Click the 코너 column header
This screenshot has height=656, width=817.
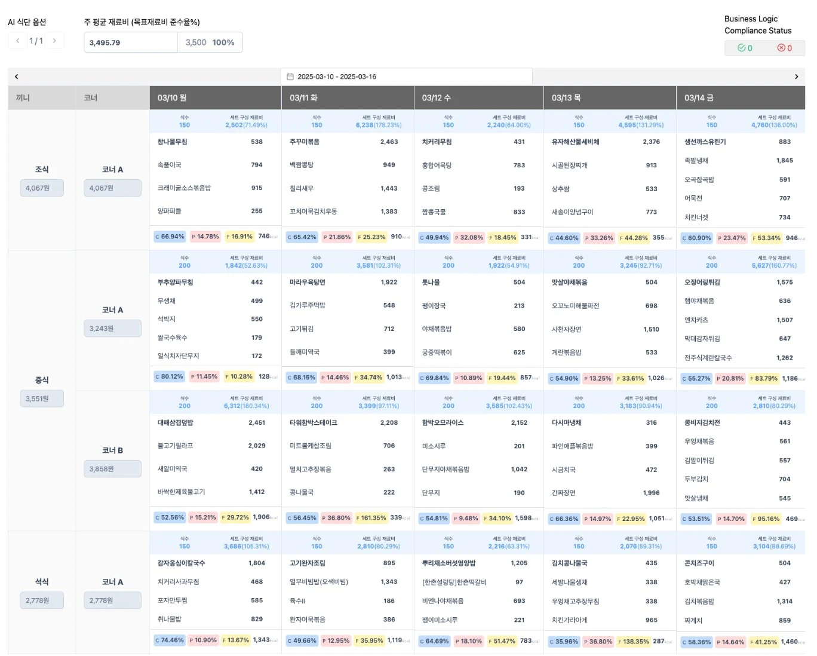coord(113,97)
